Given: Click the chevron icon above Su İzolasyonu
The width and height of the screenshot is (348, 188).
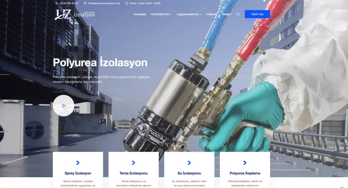Looking at the screenshot, I should 189,163.
